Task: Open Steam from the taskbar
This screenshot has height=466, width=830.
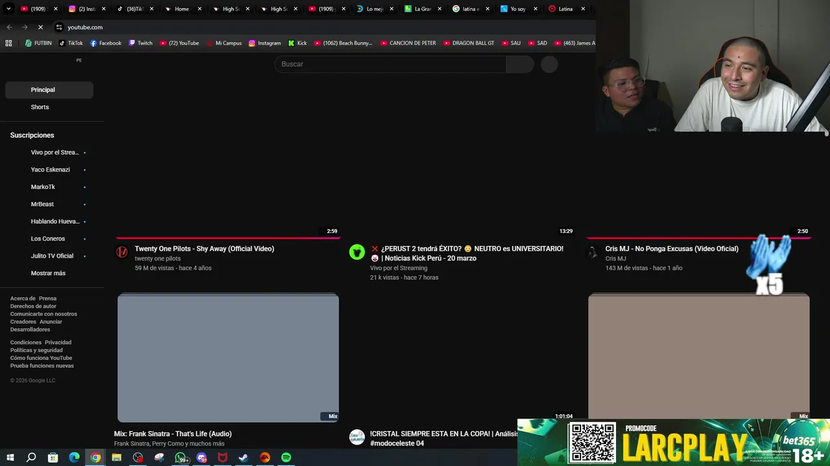Action: coord(244,458)
